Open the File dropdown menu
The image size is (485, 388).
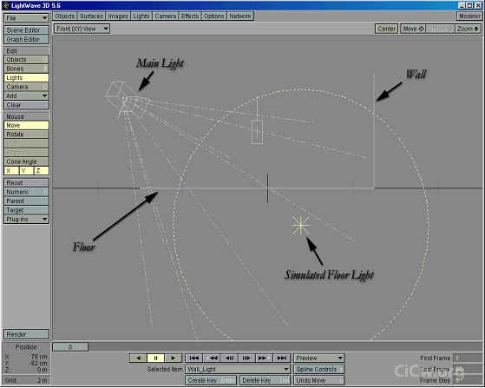[x=26, y=18]
